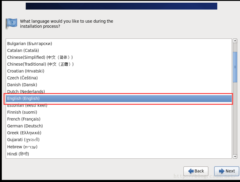Pick Gujarati from the language list
This screenshot has height=182, width=240.
click(x=119, y=140)
